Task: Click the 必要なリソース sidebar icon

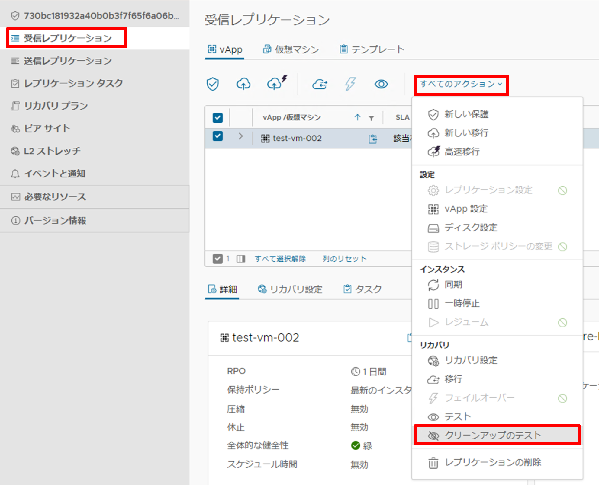Action: click(15, 196)
